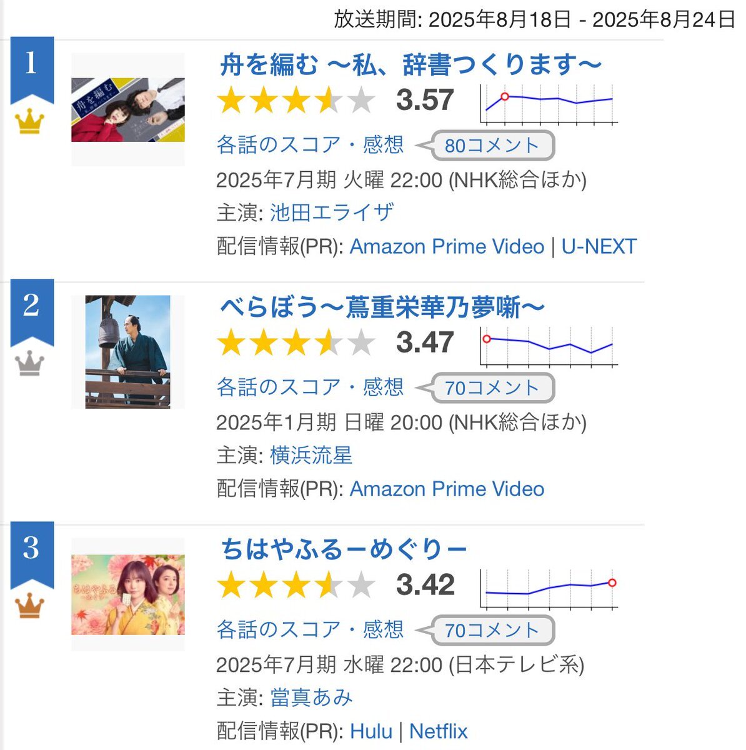Open the Netflix streaming link
Image resolution: width=746 pixels, height=750 pixels.
click(x=439, y=731)
